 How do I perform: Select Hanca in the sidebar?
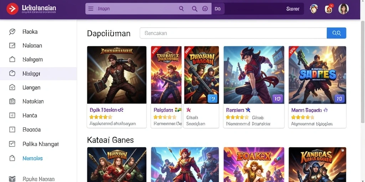[30, 116]
